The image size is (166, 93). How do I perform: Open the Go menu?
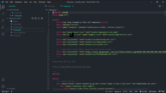[31, 2]
